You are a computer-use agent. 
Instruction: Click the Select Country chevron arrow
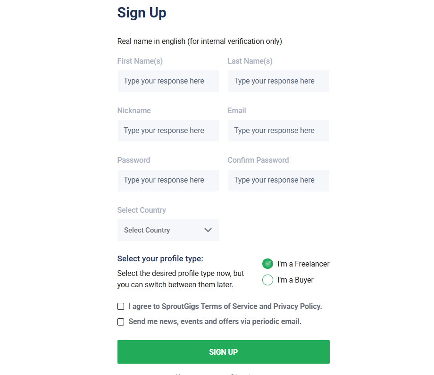click(208, 230)
